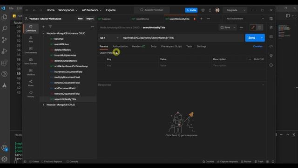Open the info icon in the right sidebar
Viewport: 298px width, 168px height.
pos(271,65)
